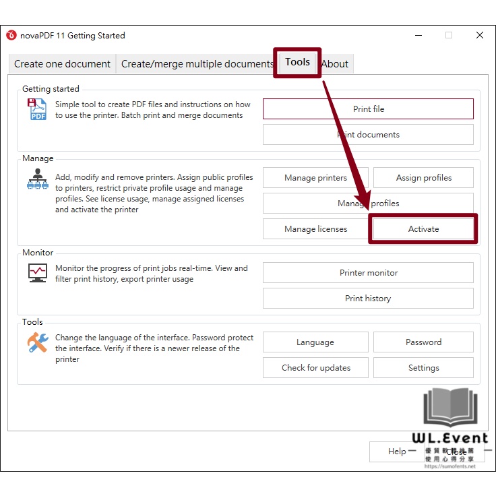This screenshot has width=496, height=496.
Task: Open Assign profiles
Action: pos(423,178)
